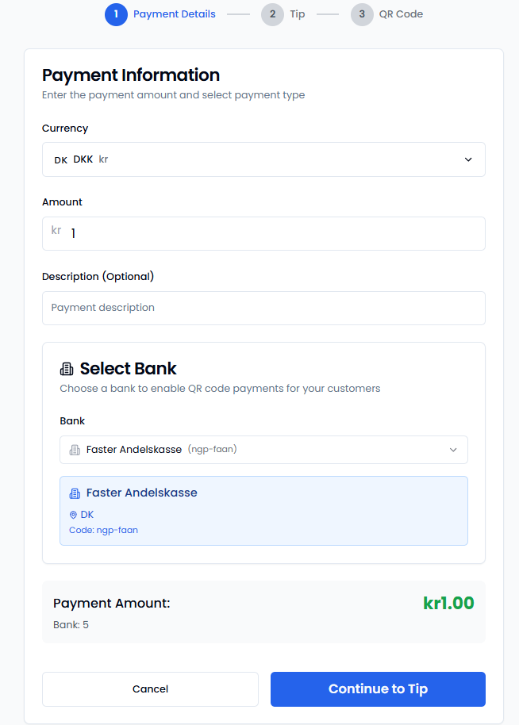
Task: Click the chevron on the currency selector
Action: click(467, 159)
